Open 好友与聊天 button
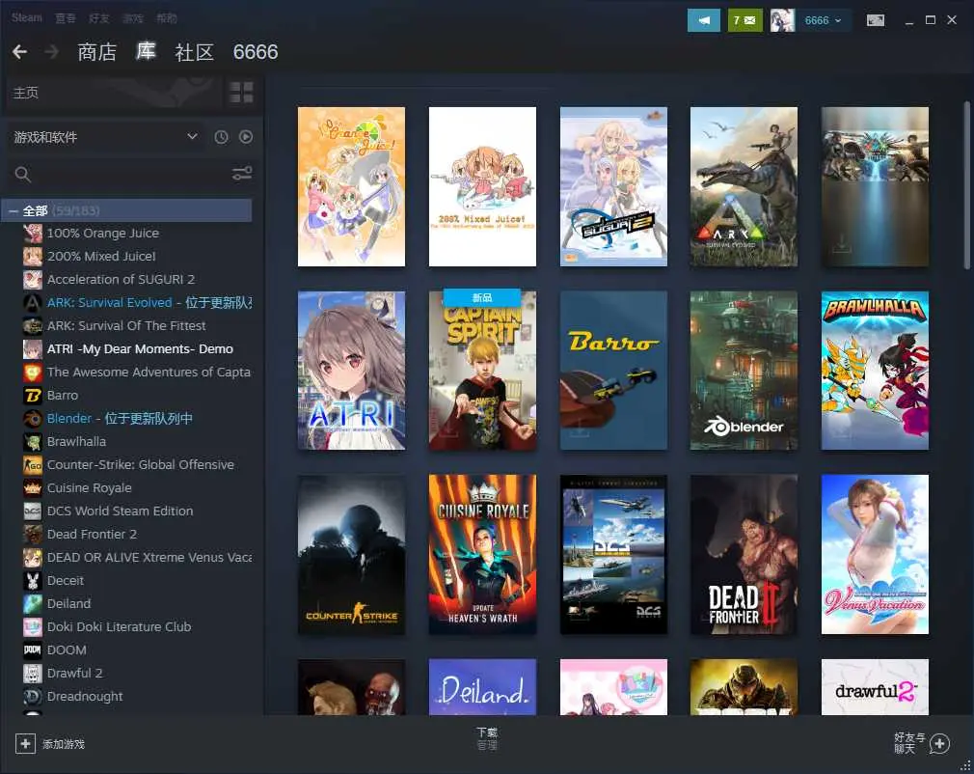This screenshot has width=974, height=774. (922, 743)
